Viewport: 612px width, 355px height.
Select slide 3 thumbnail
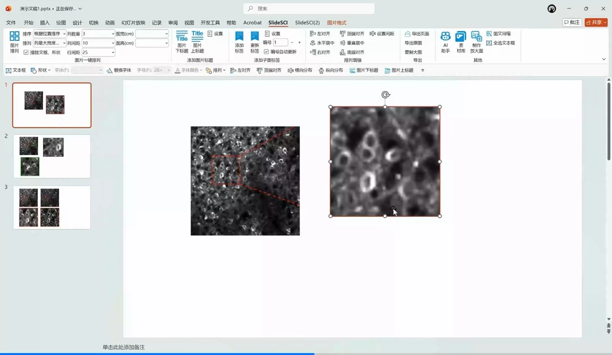coord(52,207)
